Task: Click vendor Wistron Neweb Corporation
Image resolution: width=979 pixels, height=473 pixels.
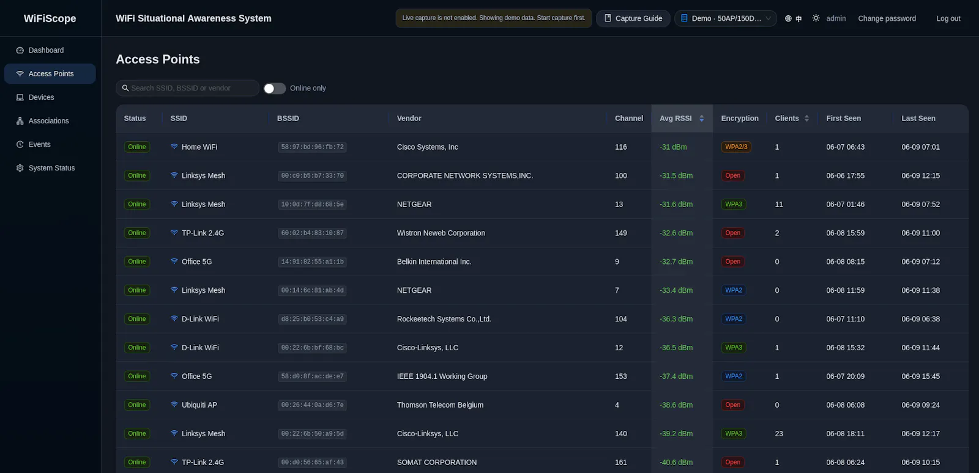Action: tap(441, 233)
